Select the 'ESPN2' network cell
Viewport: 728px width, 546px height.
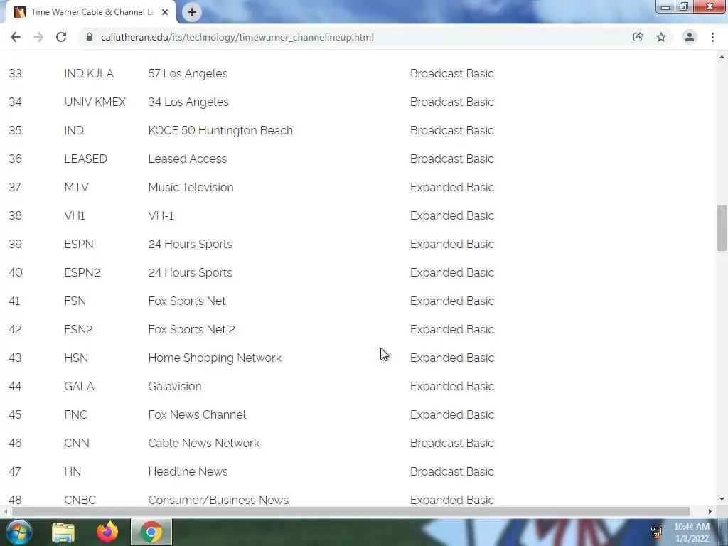82,272
